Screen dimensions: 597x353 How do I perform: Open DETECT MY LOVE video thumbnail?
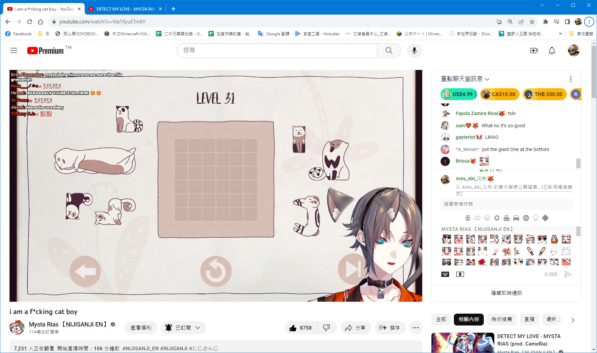click(x=462, y=342)
